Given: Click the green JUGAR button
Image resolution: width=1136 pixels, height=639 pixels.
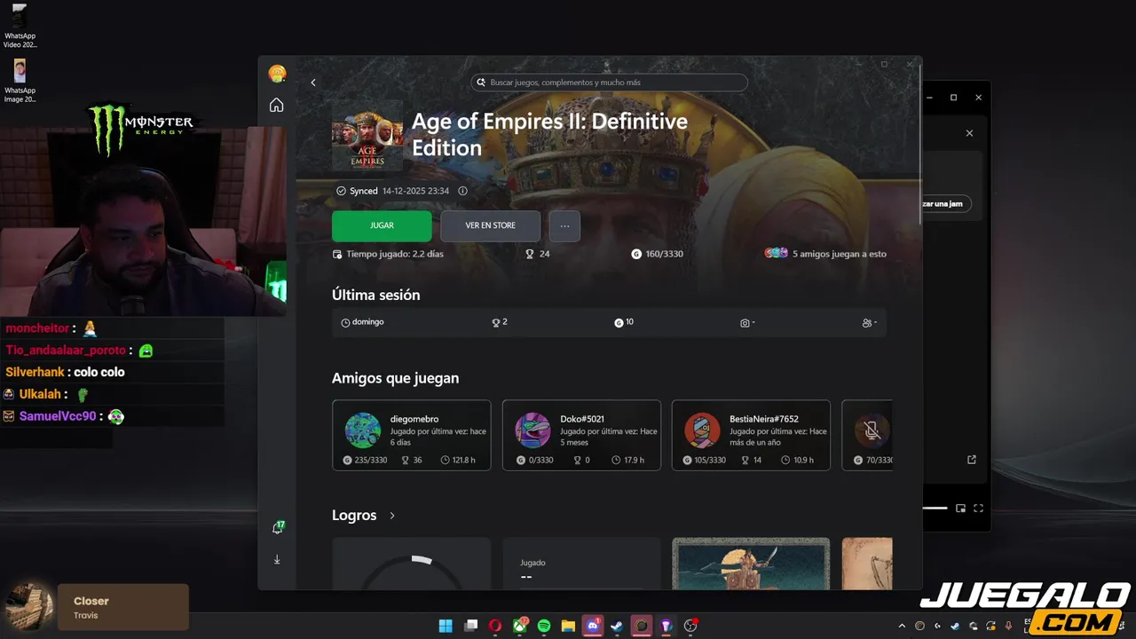Looking at the screenshot, I should click(x=382, y=225).
